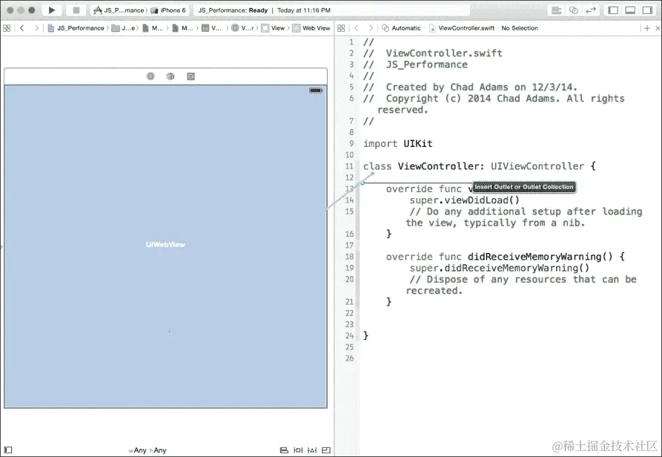This screenshot has height=457, width=662.
Task: Go back in assistant editor history
Action: pos(356,28)
